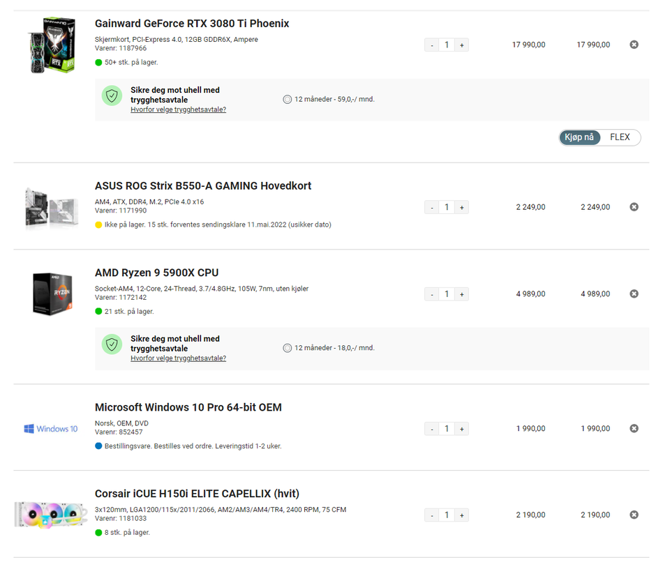
Task: Click 'Varenr: 1172142' text
Action: tap(121, 298)
